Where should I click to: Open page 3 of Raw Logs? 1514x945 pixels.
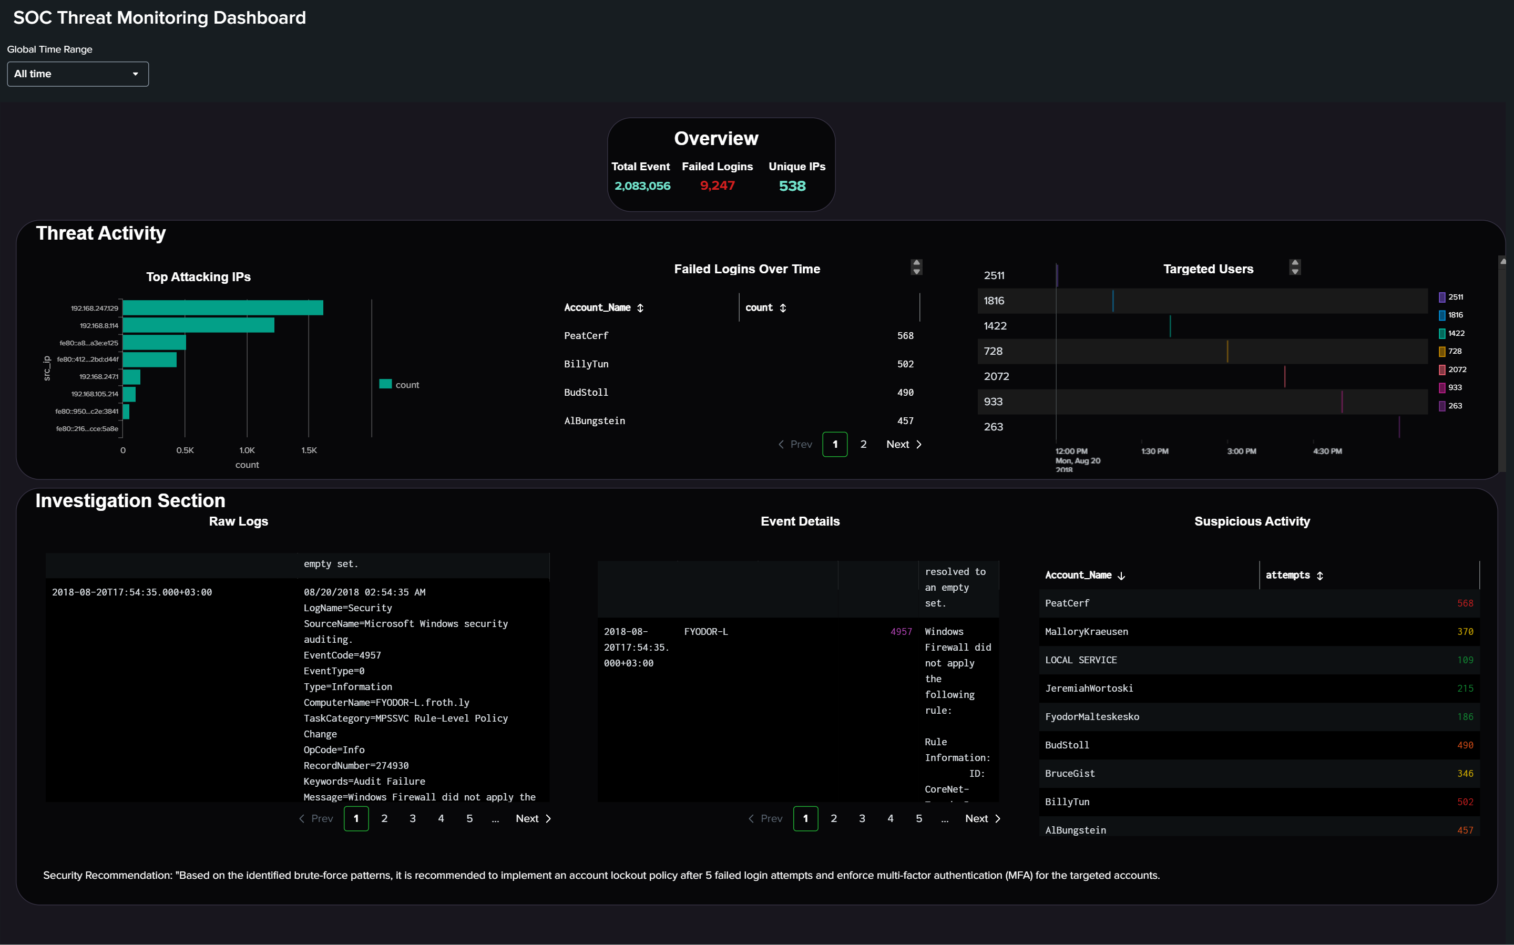pyautogui.click(x=413, y=819)
